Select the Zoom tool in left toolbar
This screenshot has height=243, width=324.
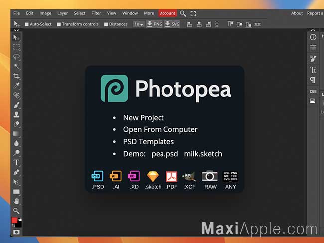[x=16, y=211]
